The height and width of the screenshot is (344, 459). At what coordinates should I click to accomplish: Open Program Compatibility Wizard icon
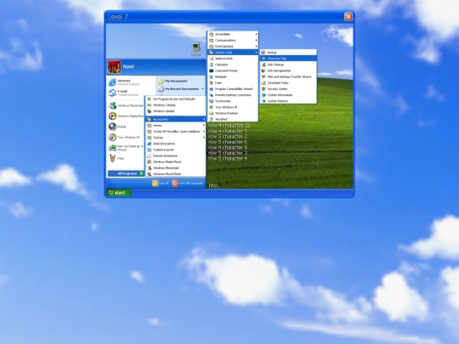pos(211,89)
